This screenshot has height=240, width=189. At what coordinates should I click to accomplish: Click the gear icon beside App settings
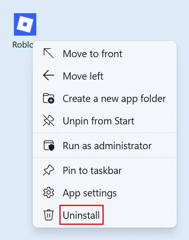pyautogui.click(x=49, y=192)
